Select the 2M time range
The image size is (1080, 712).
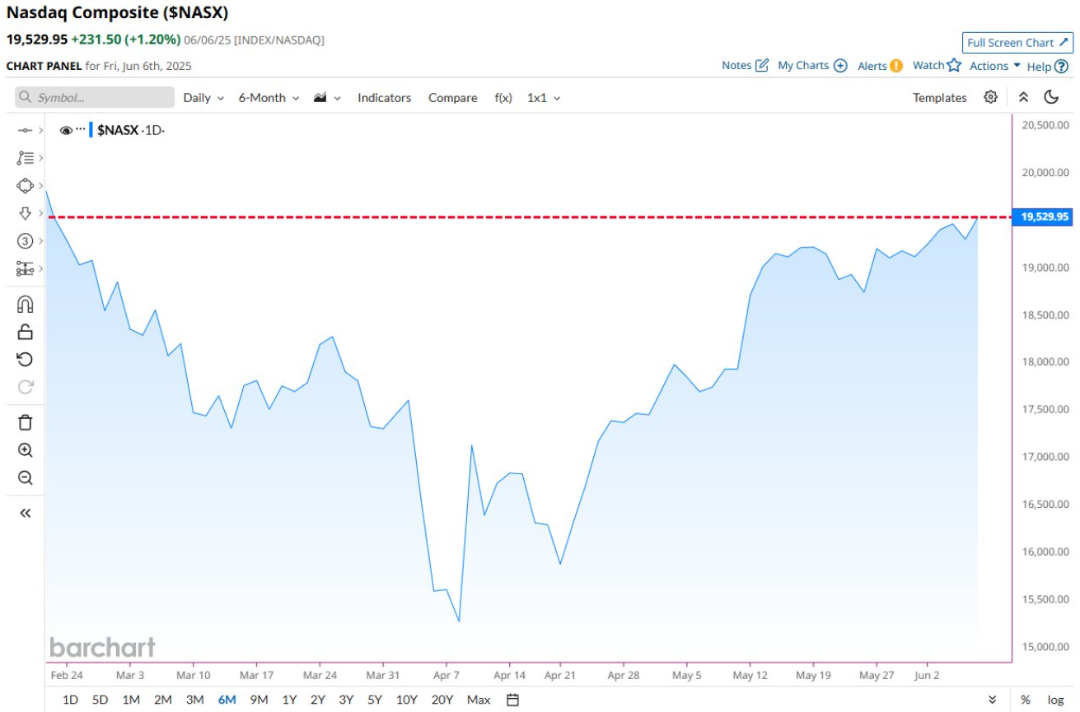162,700
